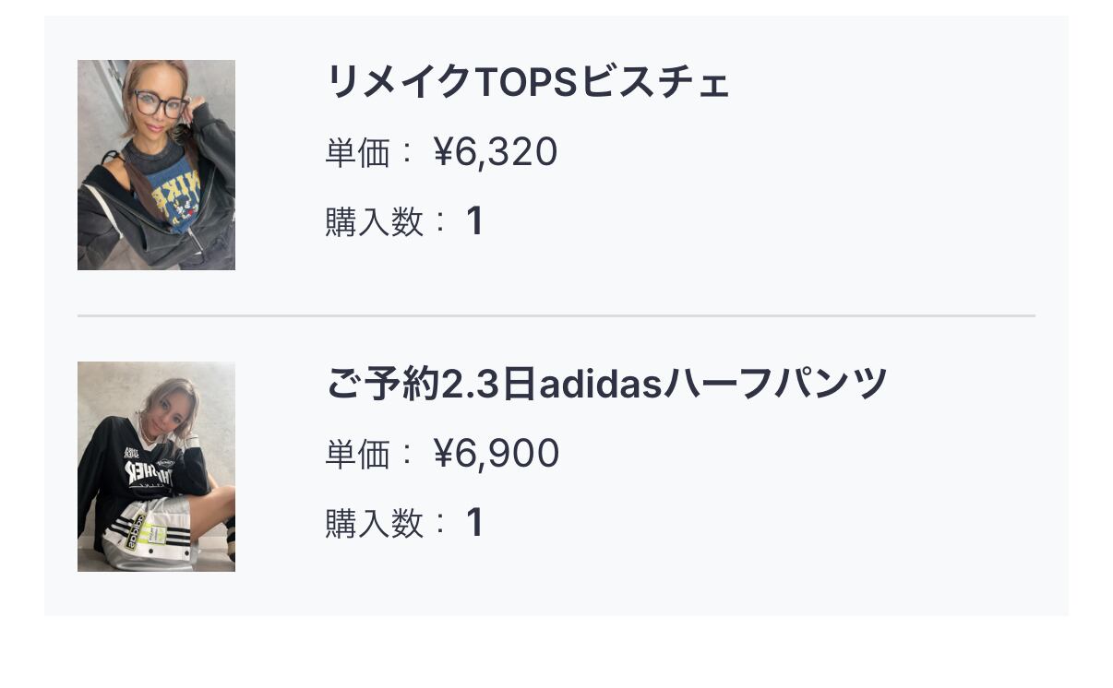Open the adidas ハーフパンツ product thumbnail
The height and width of the screenshot is (688, 1113).
156,467
